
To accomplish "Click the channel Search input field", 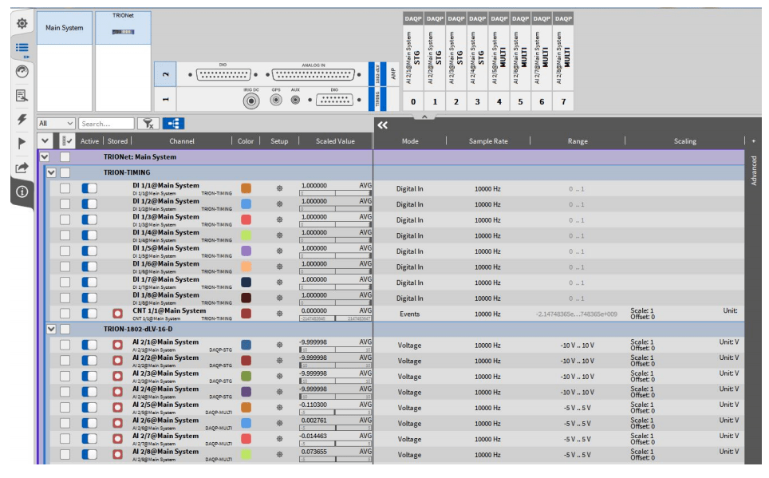I will coord(106,124).
